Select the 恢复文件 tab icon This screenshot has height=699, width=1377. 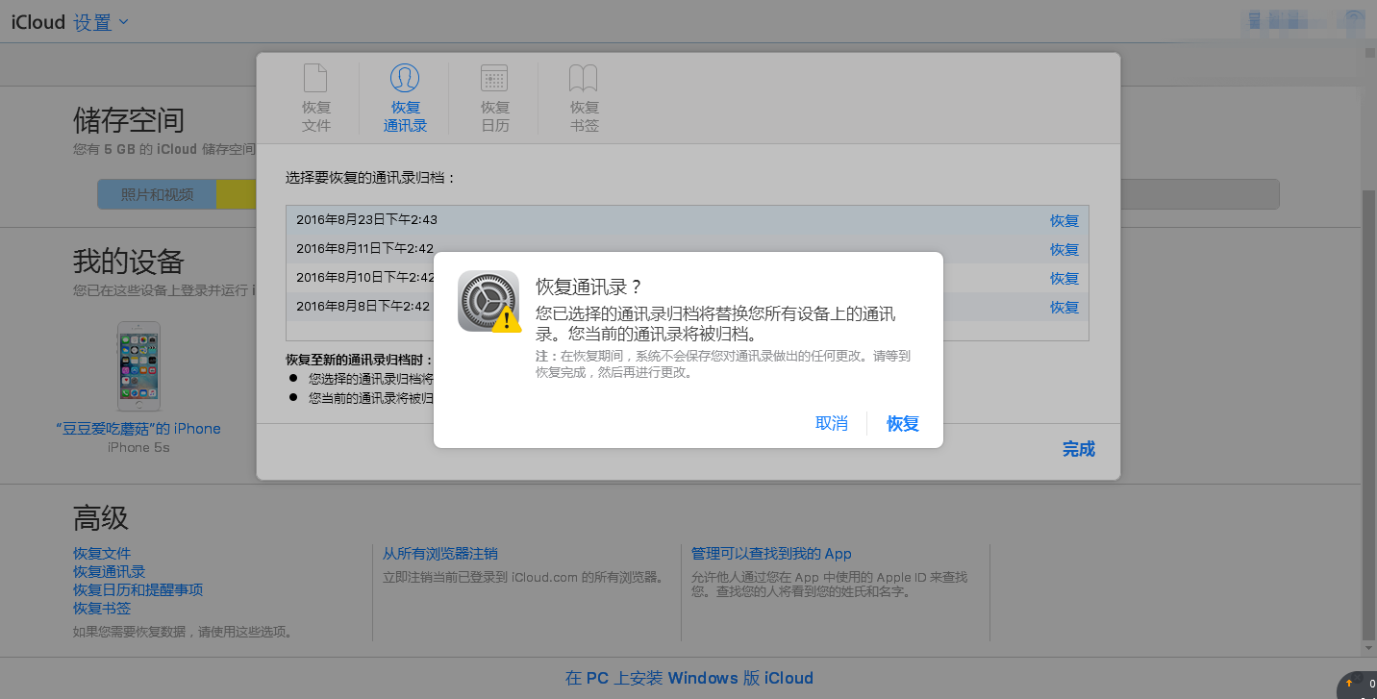[316, 80]
